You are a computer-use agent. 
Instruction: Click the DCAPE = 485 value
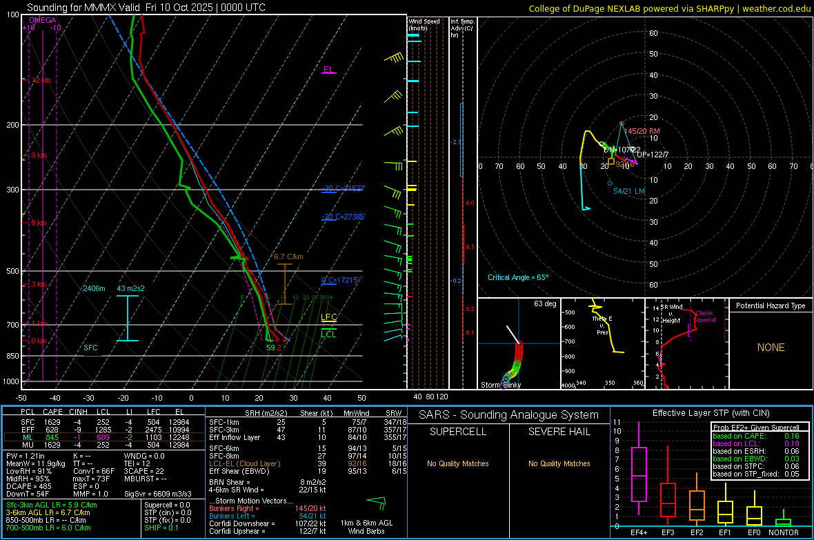(x=28, y=486)
